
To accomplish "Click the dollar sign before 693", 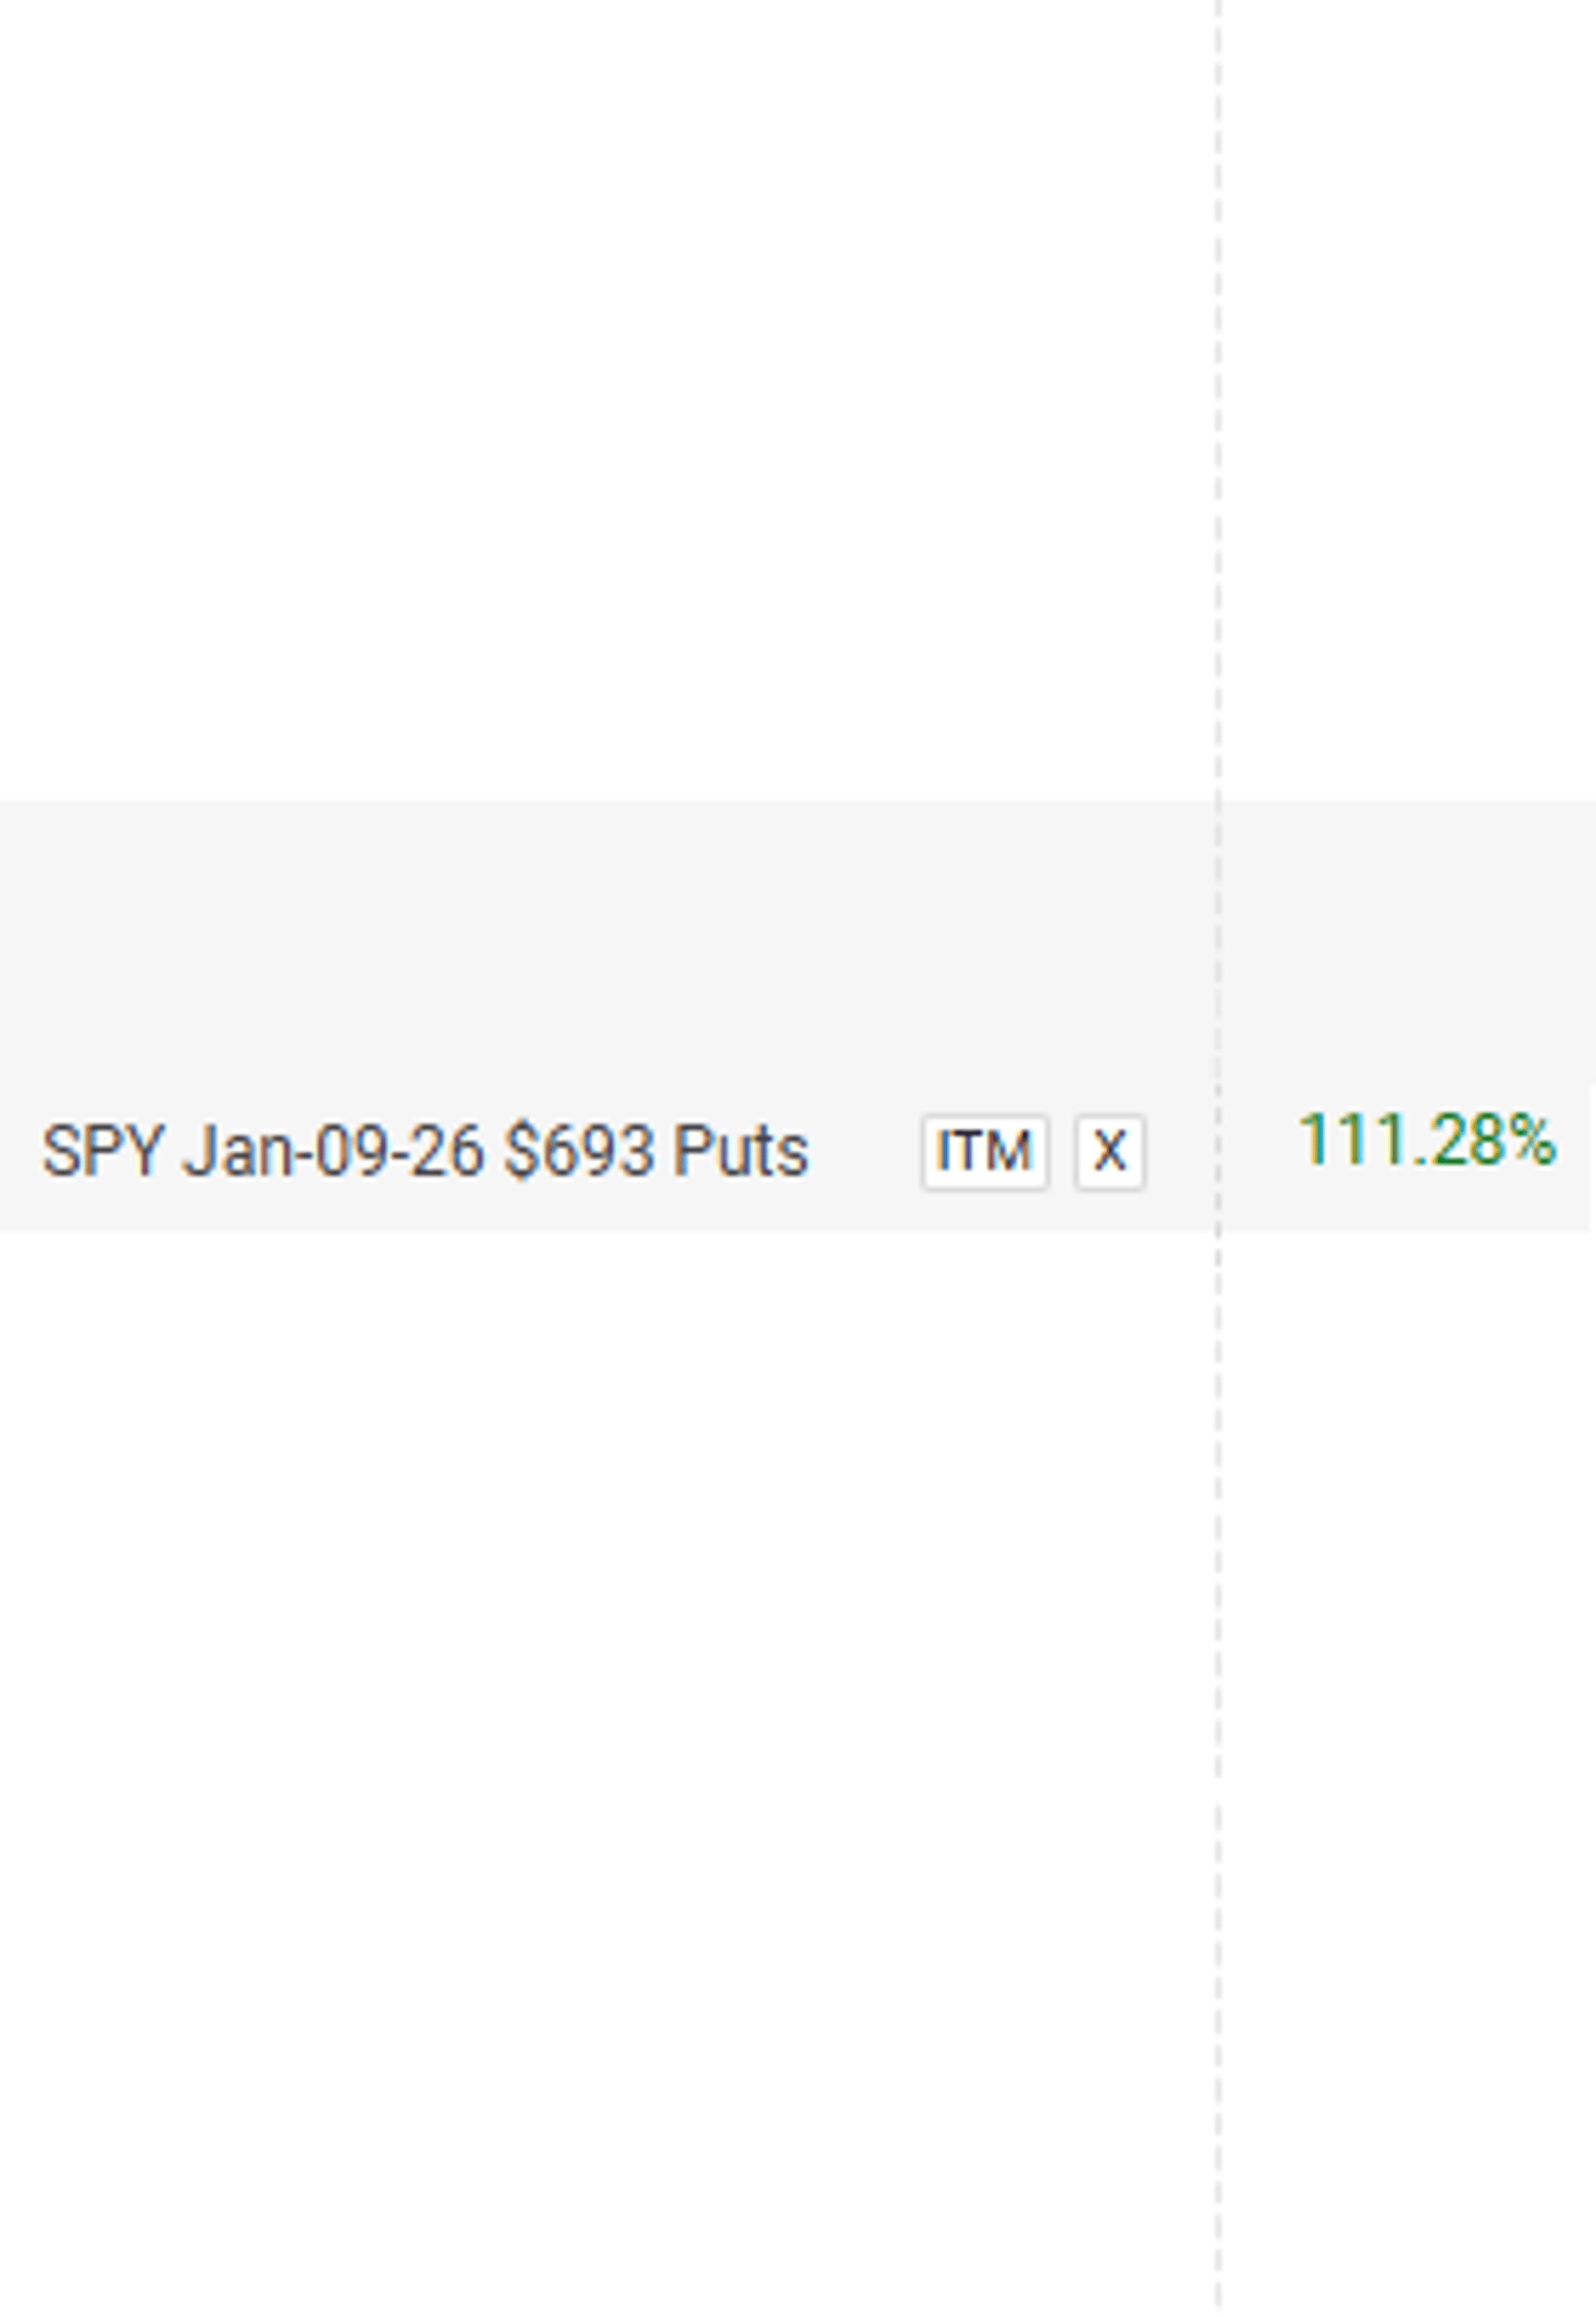I will [521, 1151].
